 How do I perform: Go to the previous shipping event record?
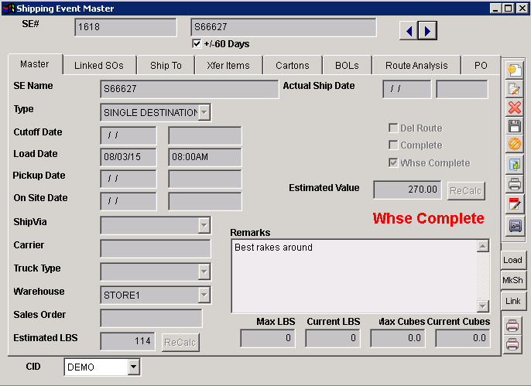(x=408, y=30)
